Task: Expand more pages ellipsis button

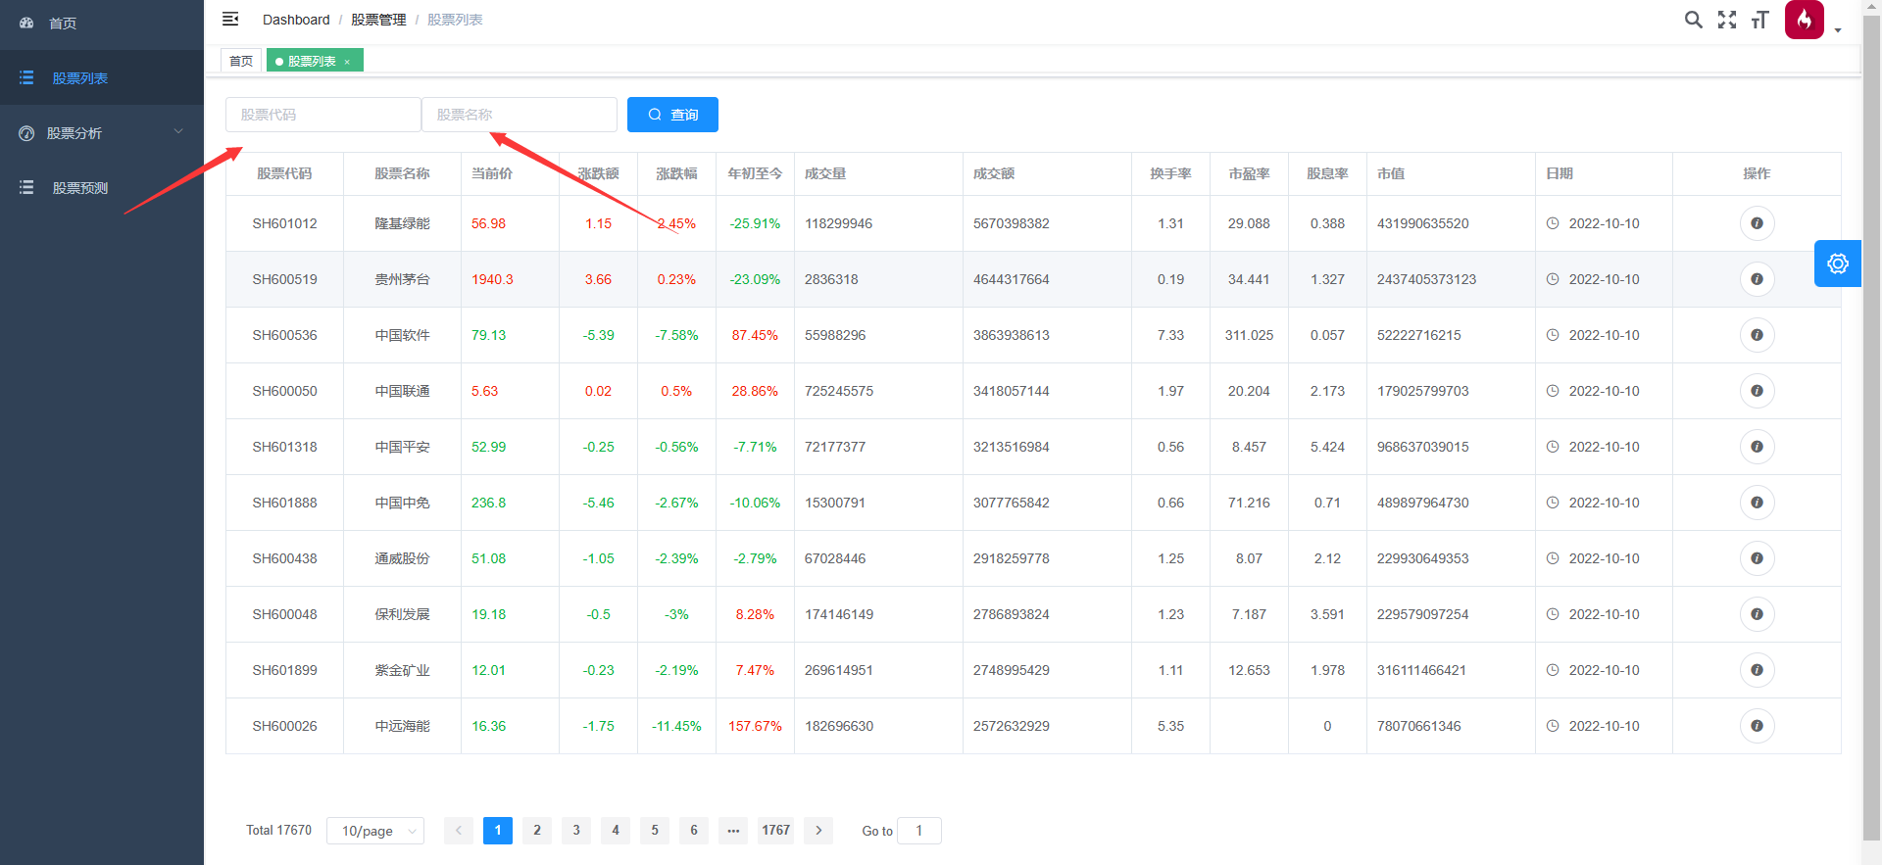Action: point(733,831)
